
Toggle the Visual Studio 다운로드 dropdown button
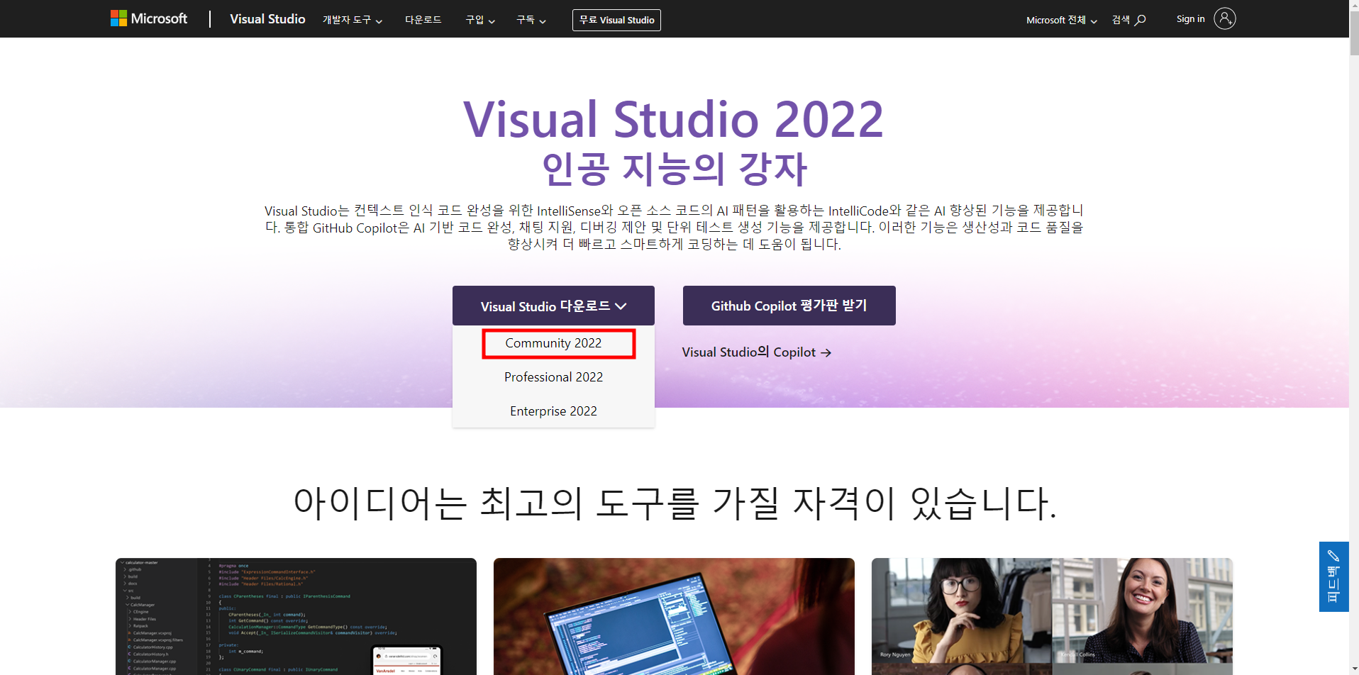pyautogui.click(x=553, y=306)
